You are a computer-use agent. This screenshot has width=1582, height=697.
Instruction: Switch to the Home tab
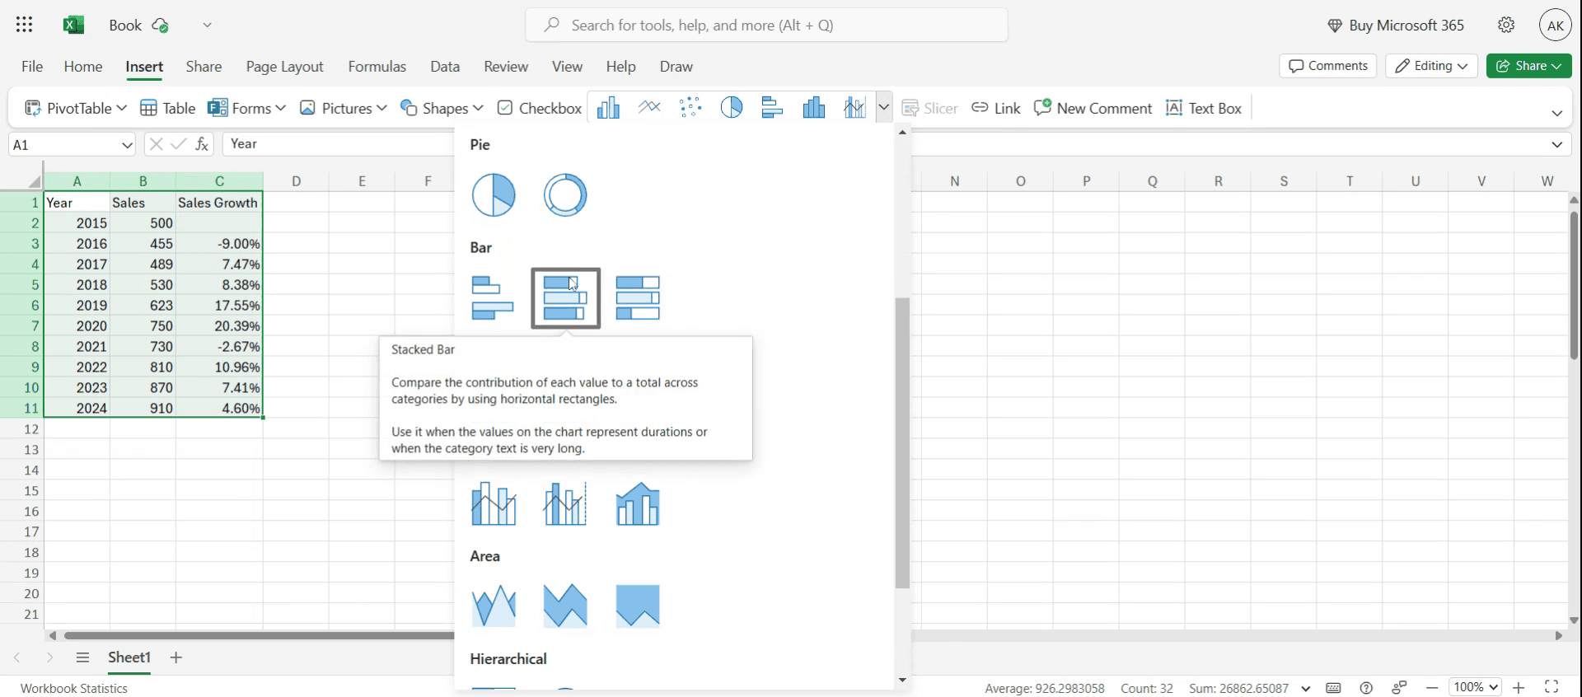[83, 66]
